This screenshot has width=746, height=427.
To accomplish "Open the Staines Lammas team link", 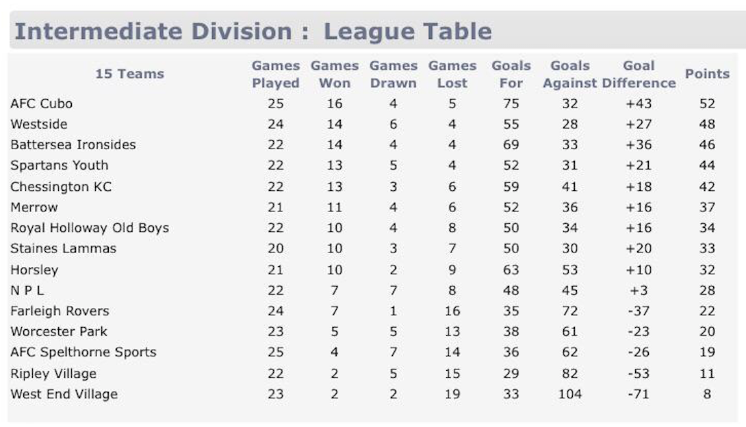I will (64, 248).
